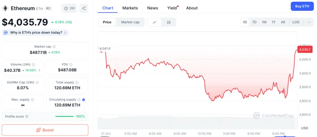Open the chart more options menu
This screenshot has width=317, height=137.
309,22
